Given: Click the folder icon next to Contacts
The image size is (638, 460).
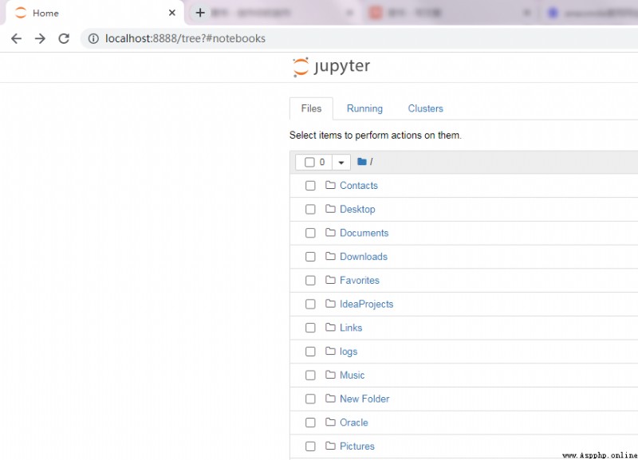Looking at the screenshot, I should [330, 186].
